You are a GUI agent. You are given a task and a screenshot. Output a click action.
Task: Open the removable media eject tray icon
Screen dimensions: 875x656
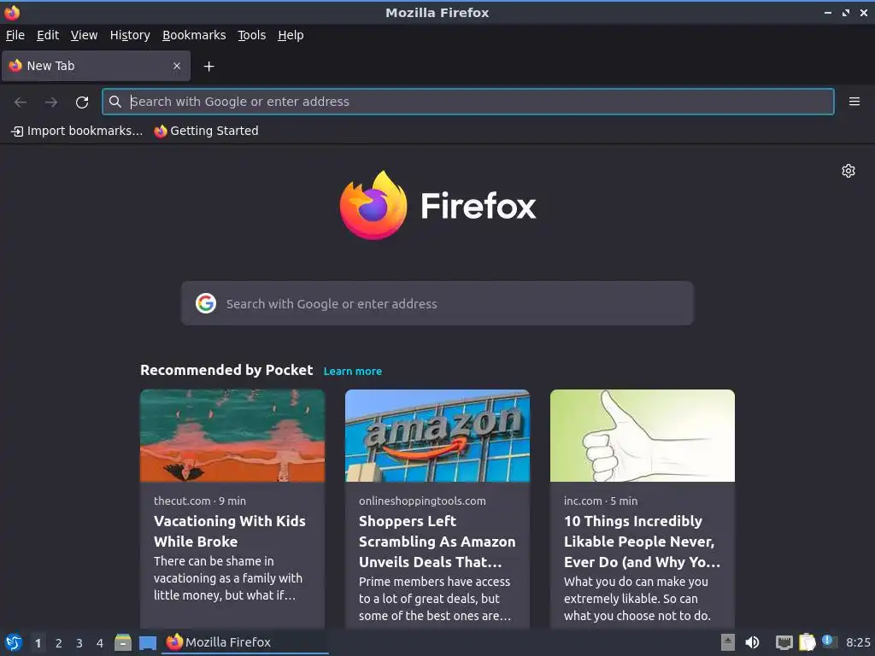coord(727,642)
